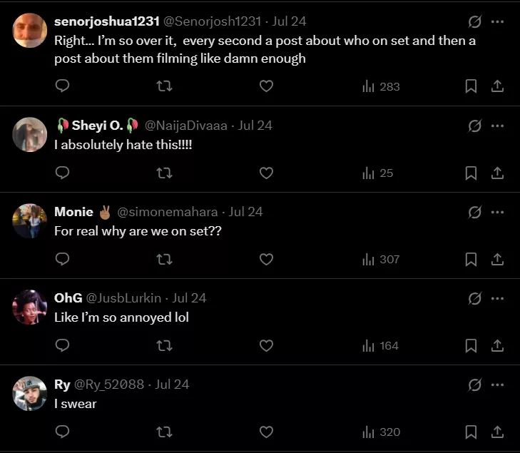Open the @NaijaDivaaa handle link
The image size is (520, 453).
click(186, 126)
